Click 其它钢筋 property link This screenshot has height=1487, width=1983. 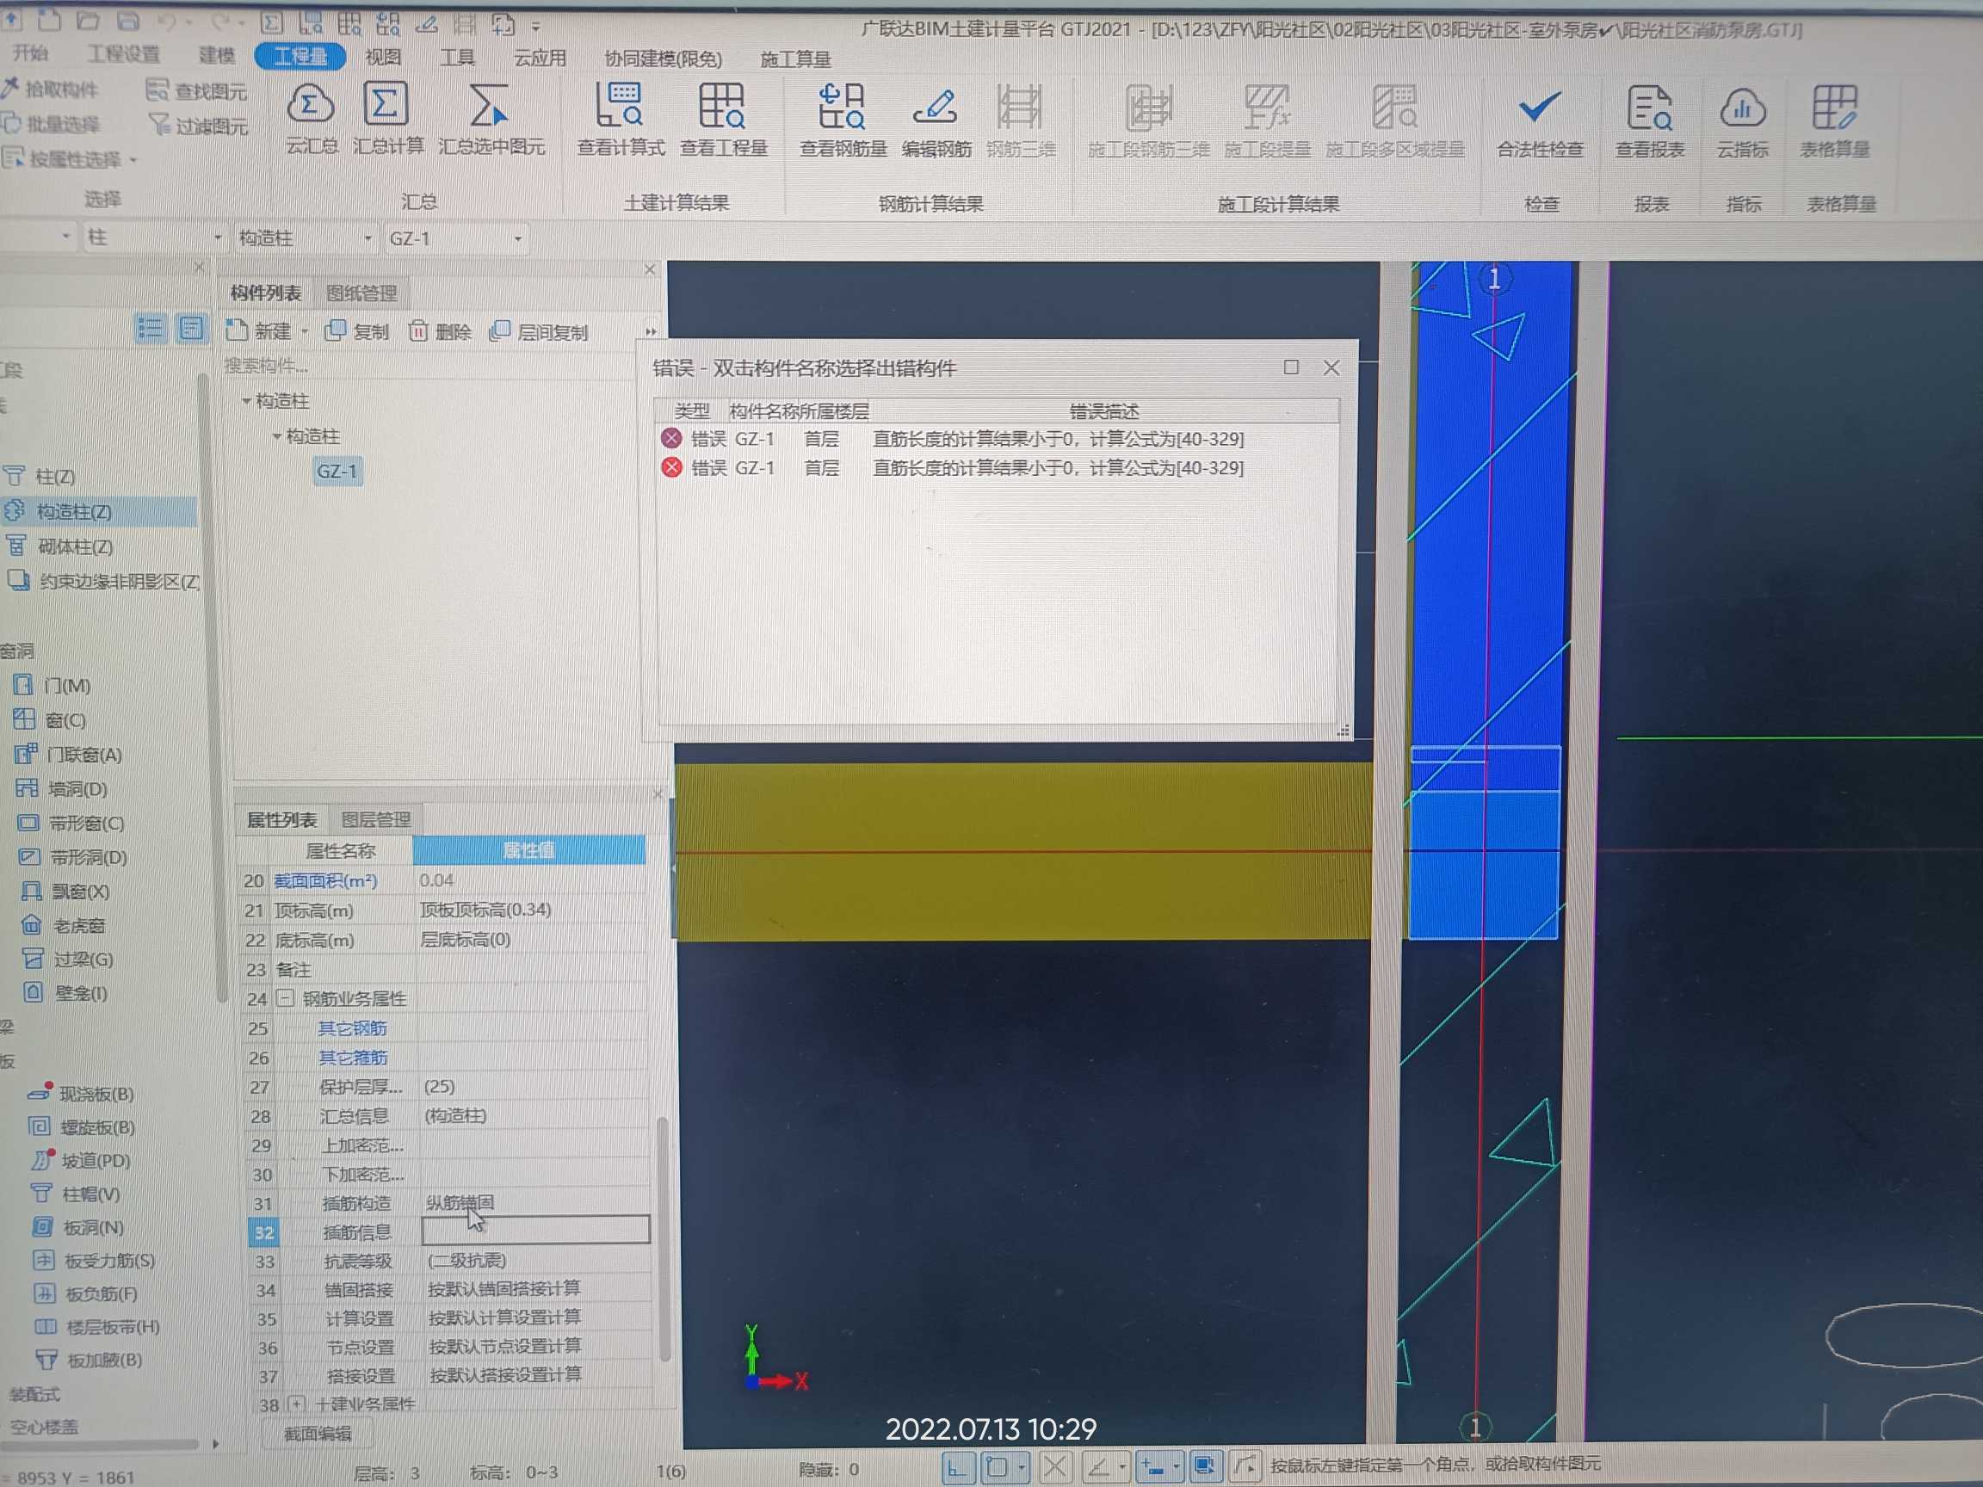point(352,1028)
